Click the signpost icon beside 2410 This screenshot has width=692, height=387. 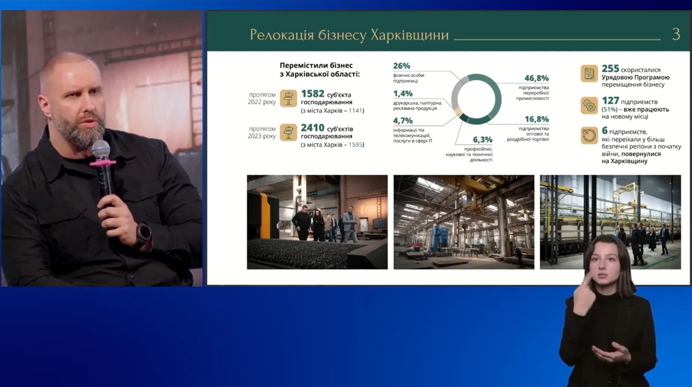pyautogui.click(x=288, y=132)
